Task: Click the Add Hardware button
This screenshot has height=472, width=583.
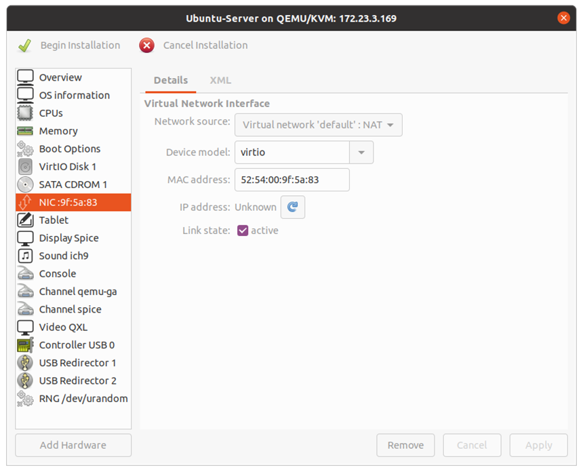Action: [x=73, y=446]
